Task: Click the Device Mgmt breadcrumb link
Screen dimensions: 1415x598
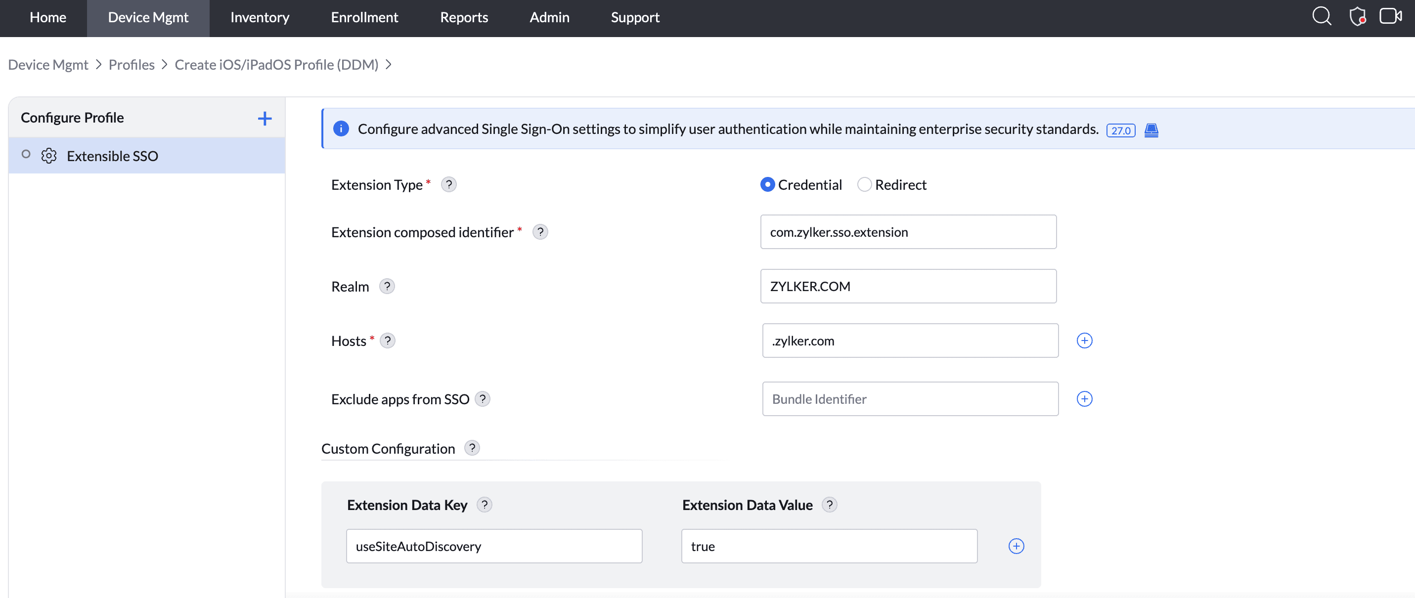Action: pyautogui.click(x=48, y=65)
